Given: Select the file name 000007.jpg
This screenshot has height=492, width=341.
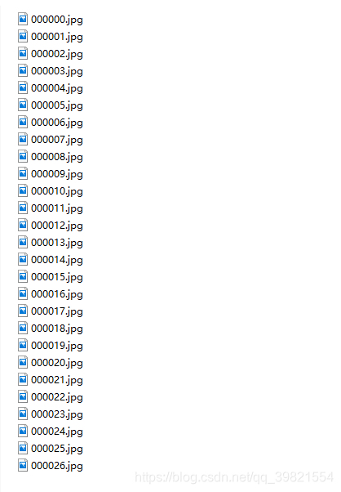Looking at the screenshot, I should 57,140.
